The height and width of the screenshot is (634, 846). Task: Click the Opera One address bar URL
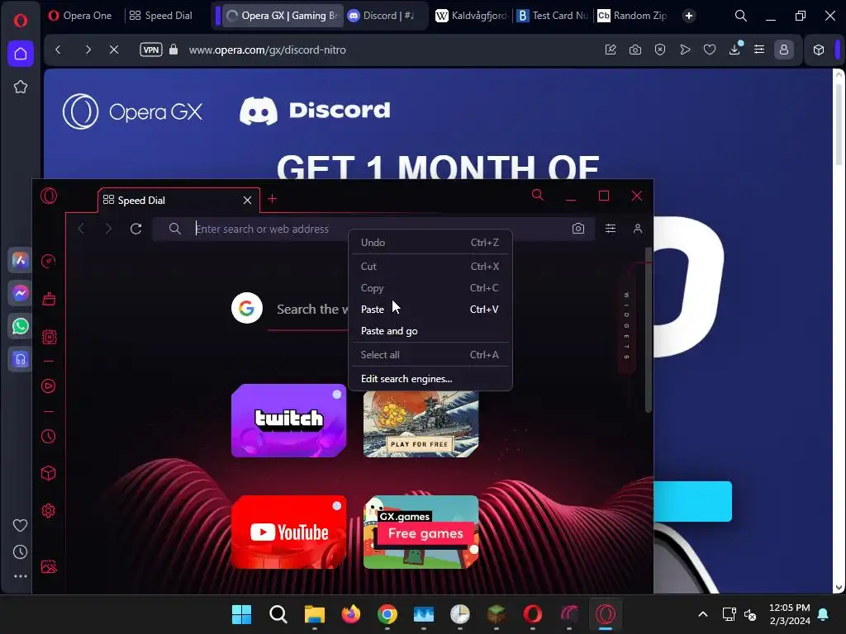click(x=267, y=50)
